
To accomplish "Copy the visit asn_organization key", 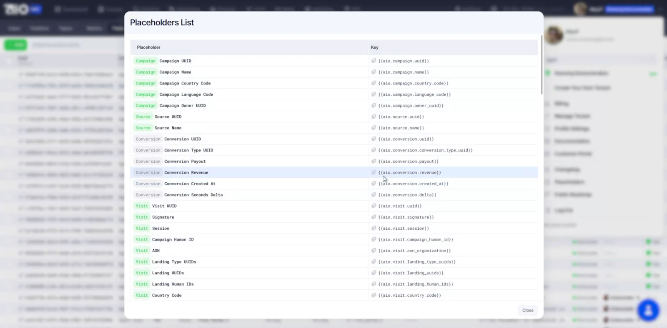I will click(x=374, y=251).
